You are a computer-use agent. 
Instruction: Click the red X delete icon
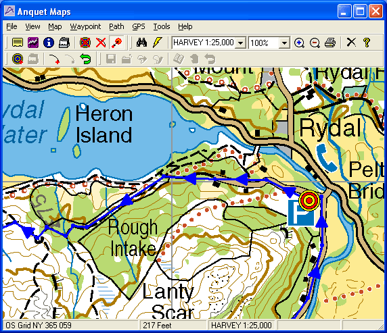point(101,43)
